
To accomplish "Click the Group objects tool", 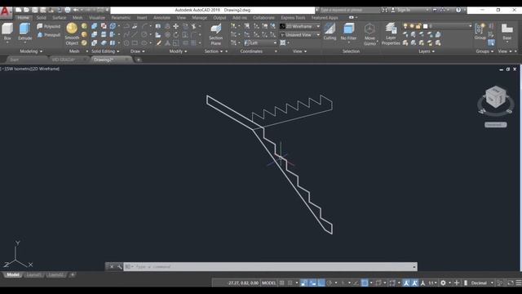I will (x=480, y=32).
